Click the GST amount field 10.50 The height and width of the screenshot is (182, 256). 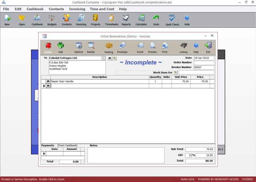point(205,155)
